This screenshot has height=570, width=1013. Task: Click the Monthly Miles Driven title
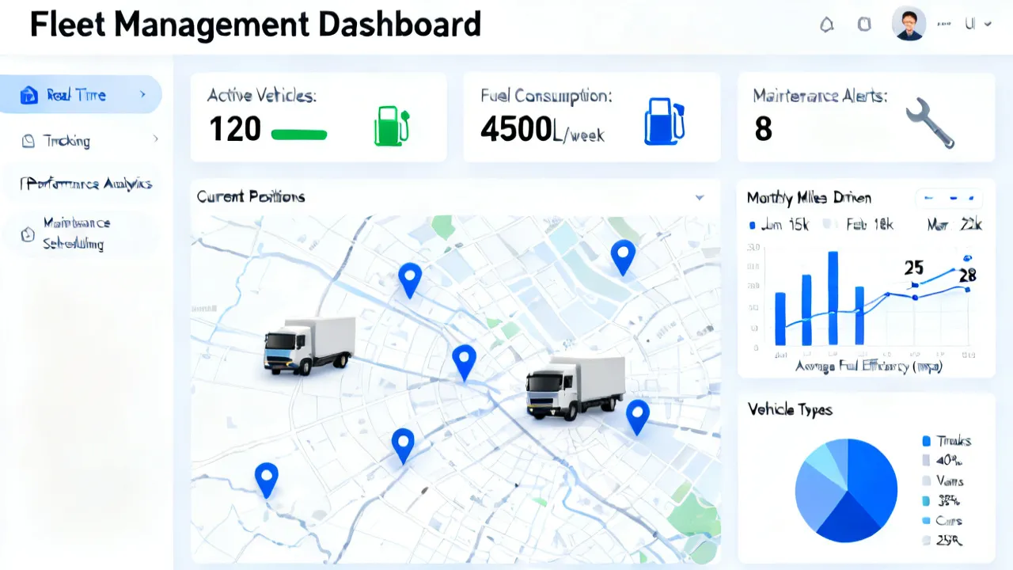809,198
